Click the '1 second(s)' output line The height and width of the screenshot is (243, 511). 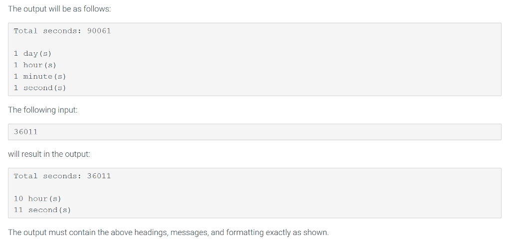coord(40,88)
